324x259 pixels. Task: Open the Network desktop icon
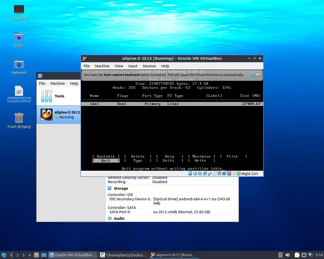pos(19,67)
